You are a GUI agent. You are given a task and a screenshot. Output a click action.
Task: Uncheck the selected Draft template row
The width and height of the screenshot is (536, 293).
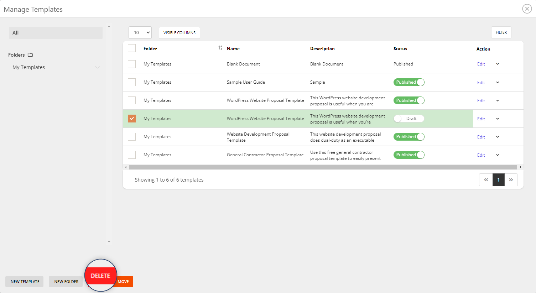click(131, 118)
